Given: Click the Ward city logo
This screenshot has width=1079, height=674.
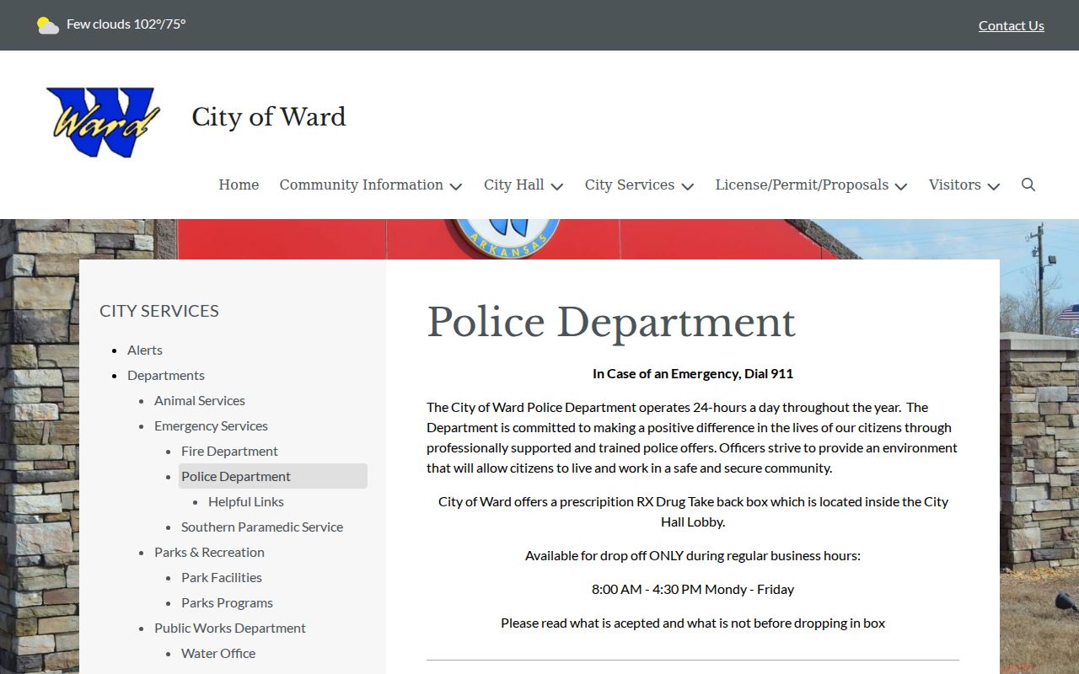Looking at the screenshot, I should (x=103, y=122).
